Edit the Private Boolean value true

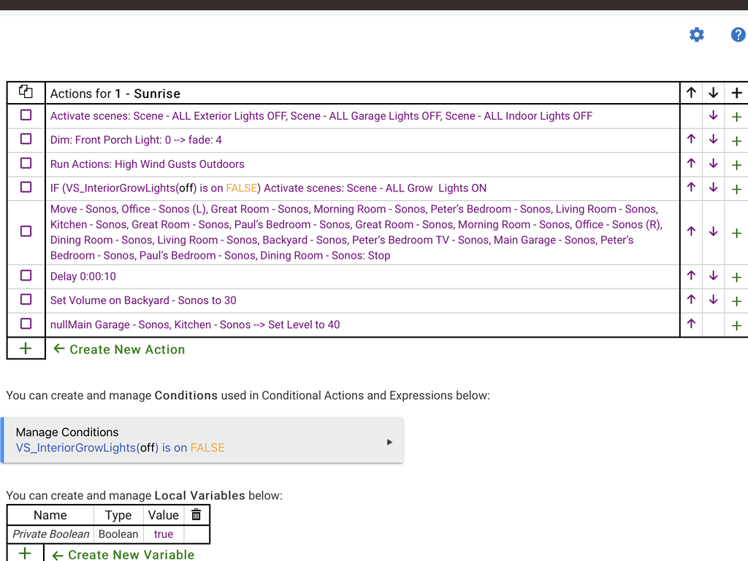164,534
